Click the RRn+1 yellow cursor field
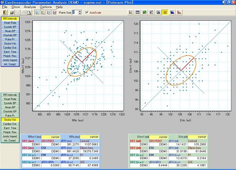Screen dimensions: 236x170 pyautogui.click(x=51, y=137)
